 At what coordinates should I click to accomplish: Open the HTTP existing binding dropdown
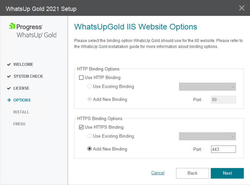tap(207, 87)
